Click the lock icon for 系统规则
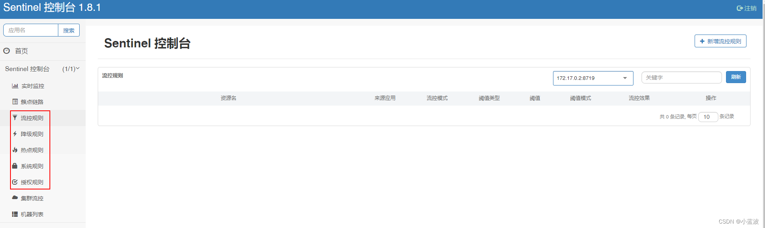The image size is (765, 228). 15,166
